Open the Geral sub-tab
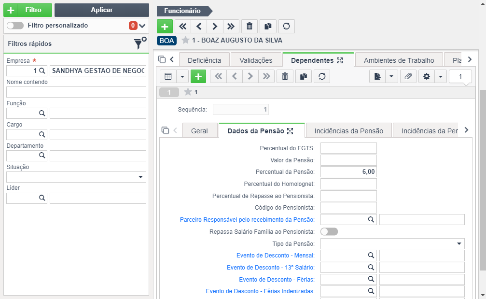 pyautogui.click(x=199, y=131)
